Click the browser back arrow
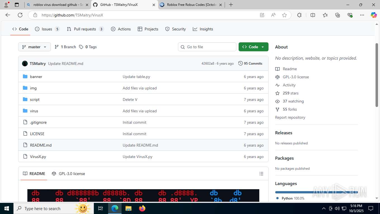The width and height of the screenshot is (380, 214). 8,15
